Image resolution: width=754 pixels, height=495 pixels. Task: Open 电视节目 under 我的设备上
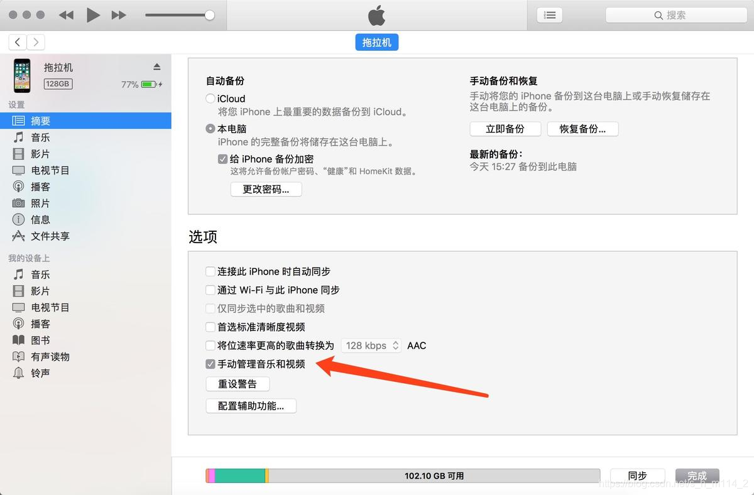point(85,307)
